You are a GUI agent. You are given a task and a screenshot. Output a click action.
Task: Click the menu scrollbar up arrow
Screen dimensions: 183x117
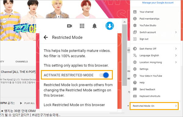[124, 22]
